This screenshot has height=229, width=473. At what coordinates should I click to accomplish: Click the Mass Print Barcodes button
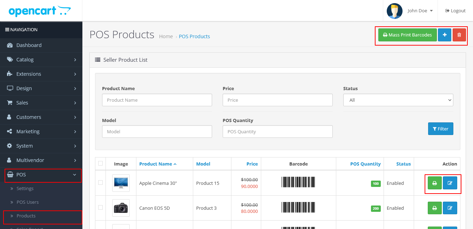coord(407,35)
